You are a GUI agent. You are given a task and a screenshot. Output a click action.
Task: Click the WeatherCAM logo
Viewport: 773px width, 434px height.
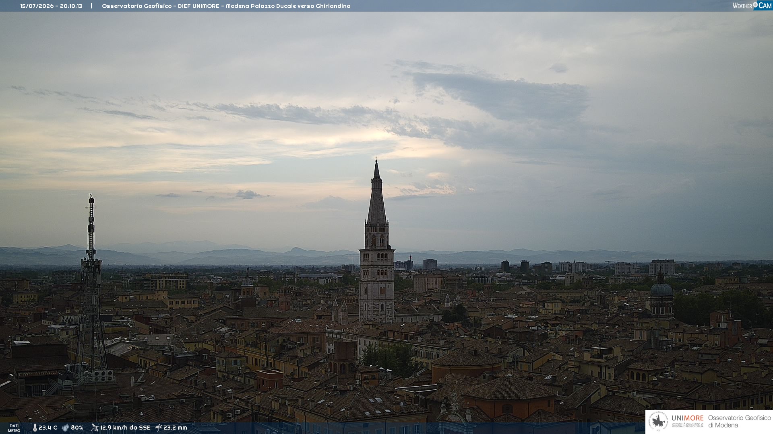tap(752, 6)
